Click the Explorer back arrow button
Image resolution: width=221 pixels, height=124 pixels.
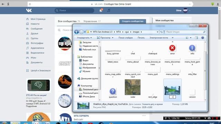[x=77, y=32]
